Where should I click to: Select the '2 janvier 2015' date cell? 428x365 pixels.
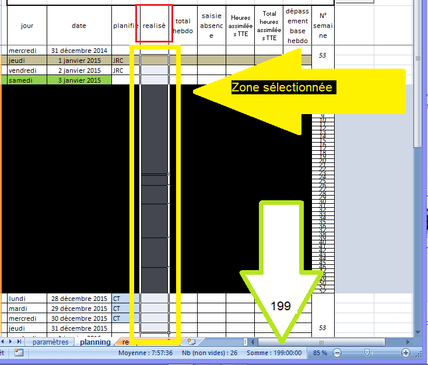79,70
